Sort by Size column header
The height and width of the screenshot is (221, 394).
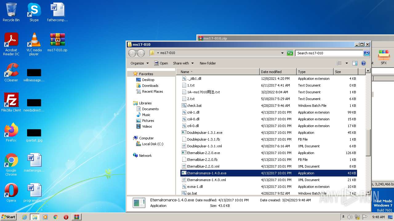pos(346,72)
